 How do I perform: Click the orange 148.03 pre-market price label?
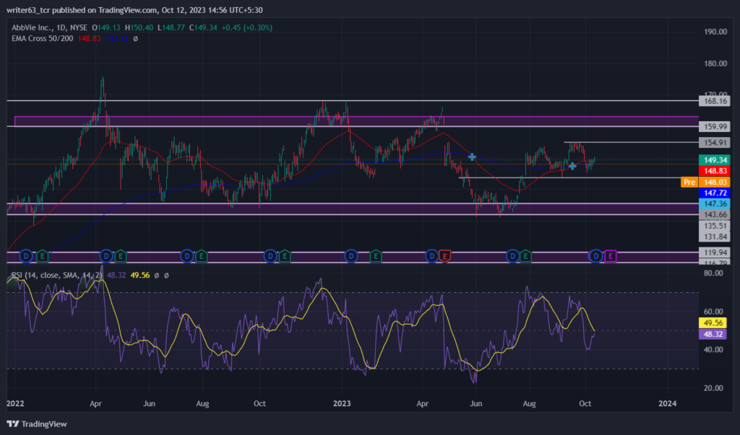(x=715, y=183)
